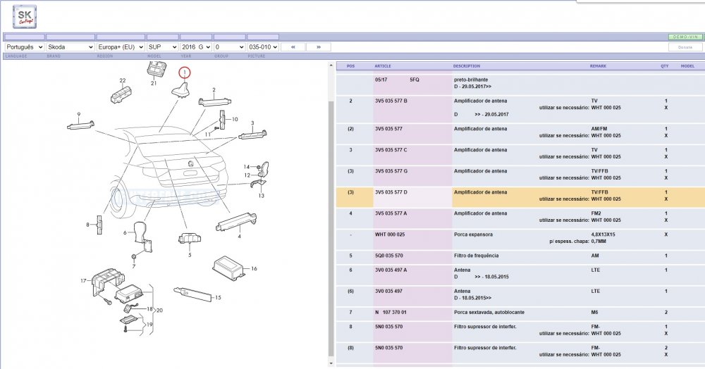Image resolution: width=705 pixels, height=369 pixels.
Task: Select article 3V5 035 577 C
Action: point(391,150)
